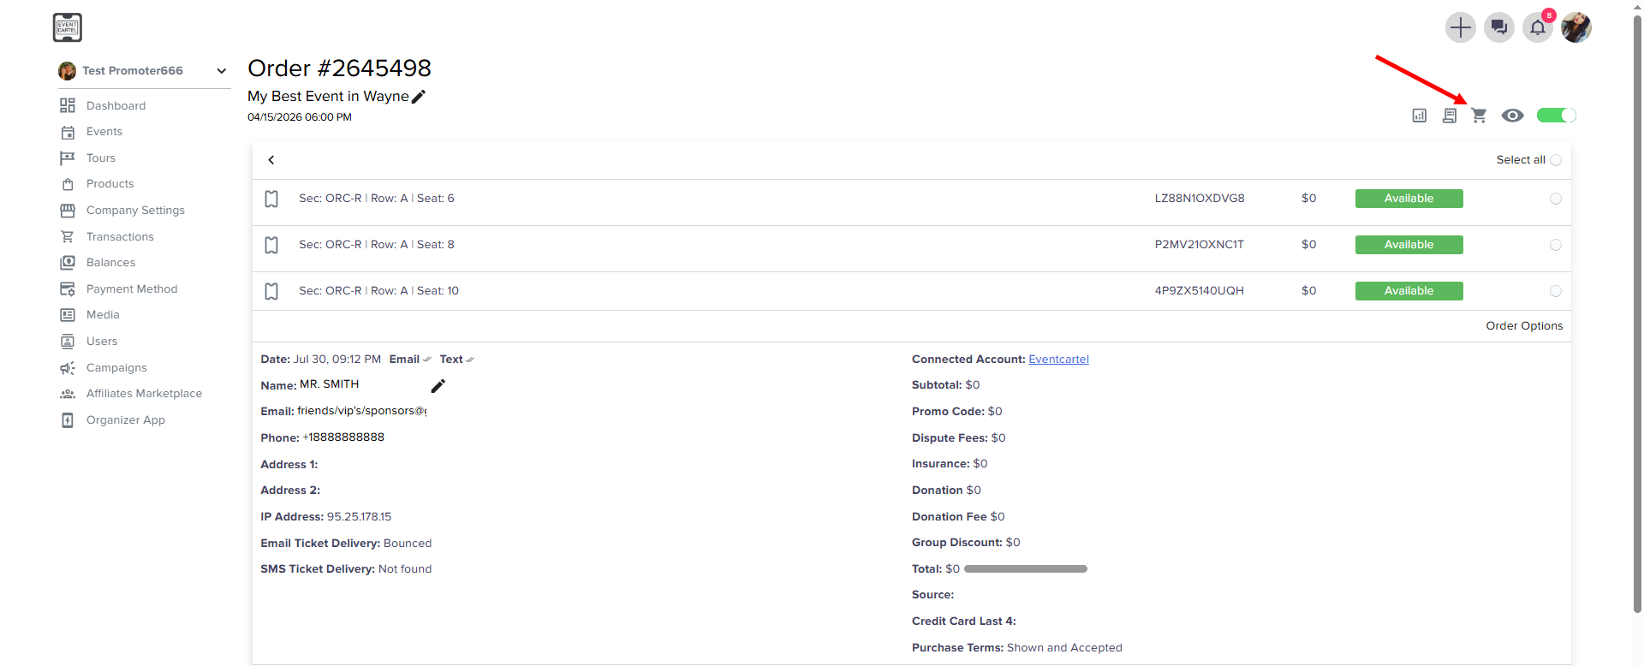The image size is (1644, 666).
Task: Expand the Test Promoter666 account dropdown
Action: 222,71
